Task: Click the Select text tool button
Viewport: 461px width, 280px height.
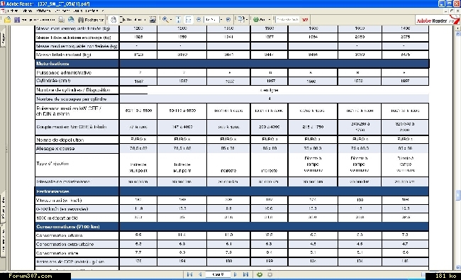Action: 133,20
